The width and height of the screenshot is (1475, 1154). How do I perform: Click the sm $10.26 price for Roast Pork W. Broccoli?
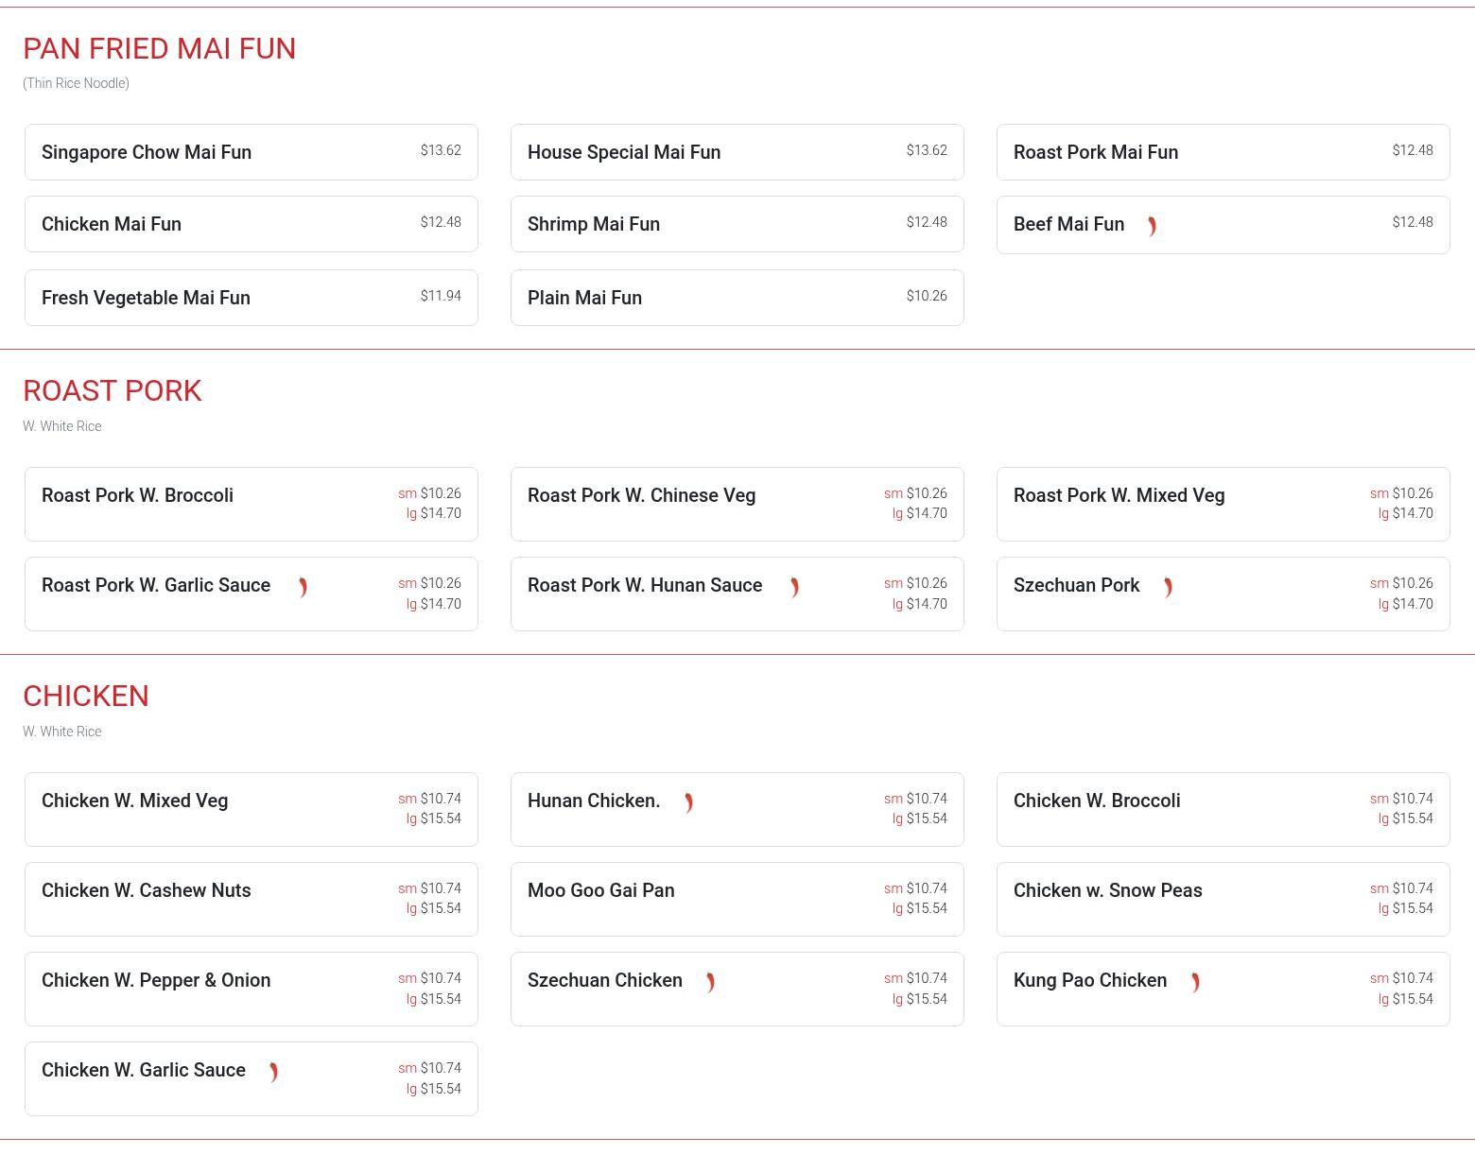[x=430, y=493]
